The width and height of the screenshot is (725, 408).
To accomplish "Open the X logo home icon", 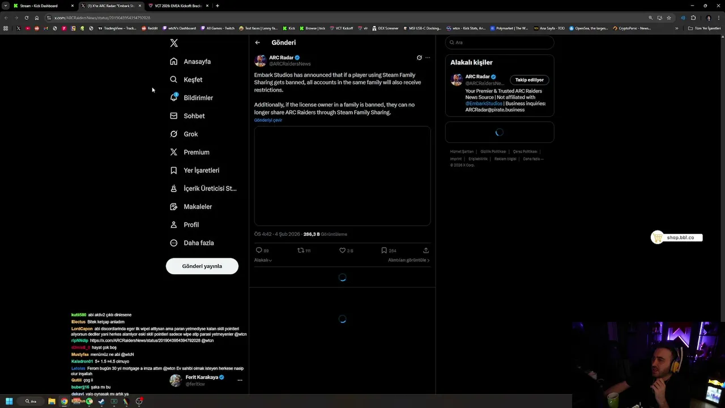I will coord(174,43).
